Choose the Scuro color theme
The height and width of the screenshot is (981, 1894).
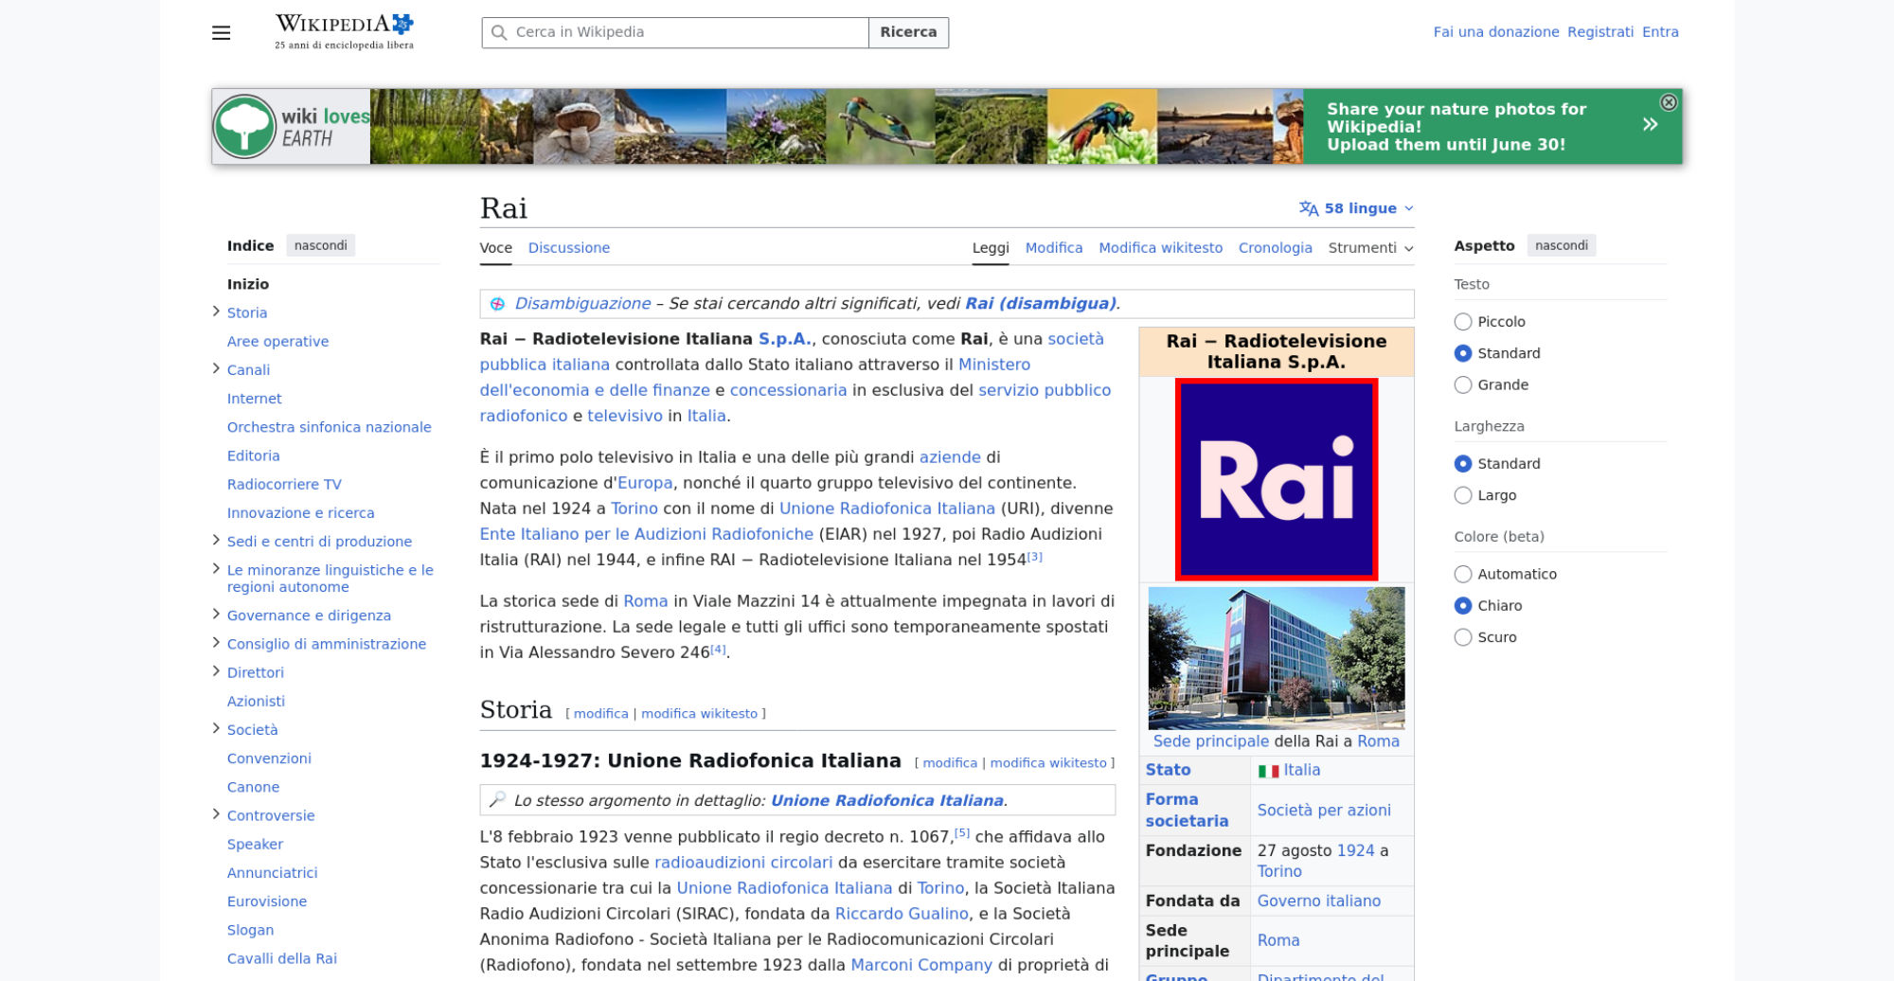pos(1463,637)
